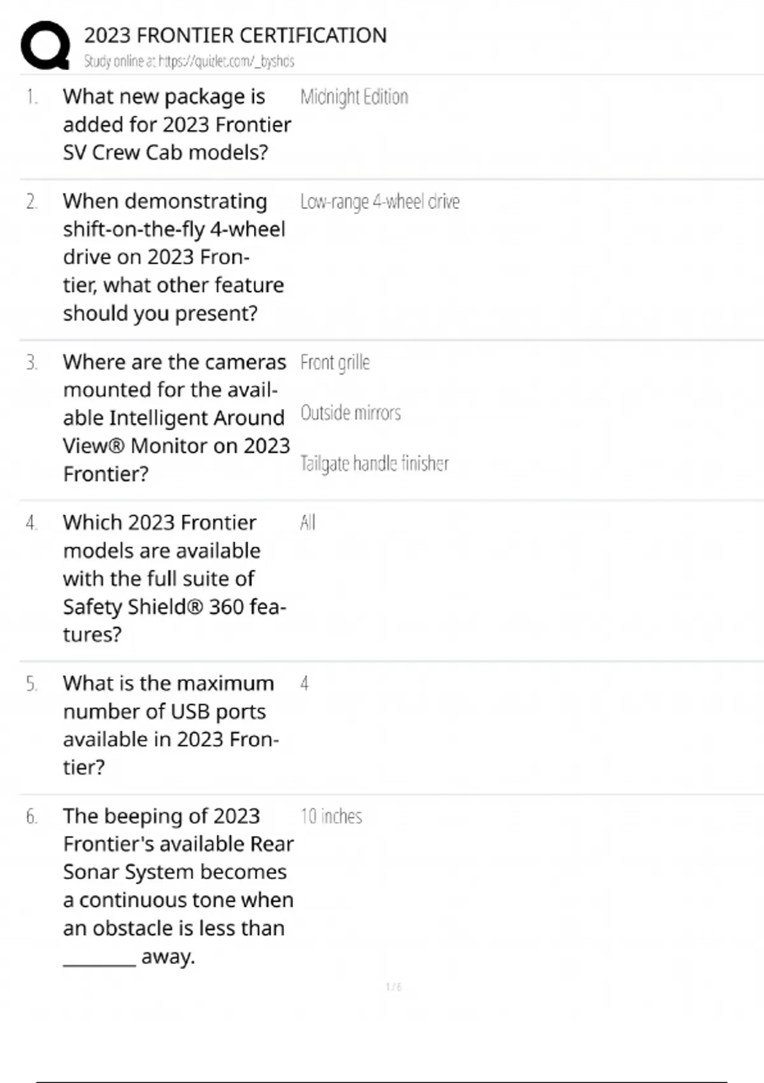Click the Low-range 4-wheel drive answer

point(379,202)
